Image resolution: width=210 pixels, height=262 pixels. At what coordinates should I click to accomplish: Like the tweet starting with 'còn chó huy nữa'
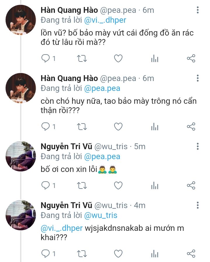tap(118, 127)
